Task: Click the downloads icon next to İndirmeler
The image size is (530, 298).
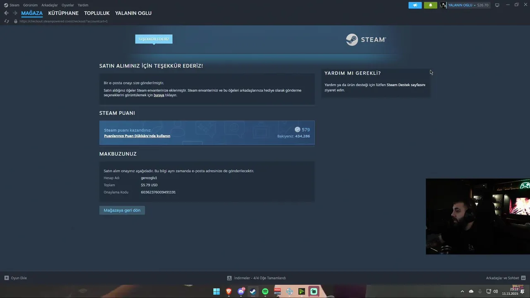Action: 229,278
